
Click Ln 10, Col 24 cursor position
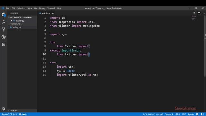click(153, 114)
